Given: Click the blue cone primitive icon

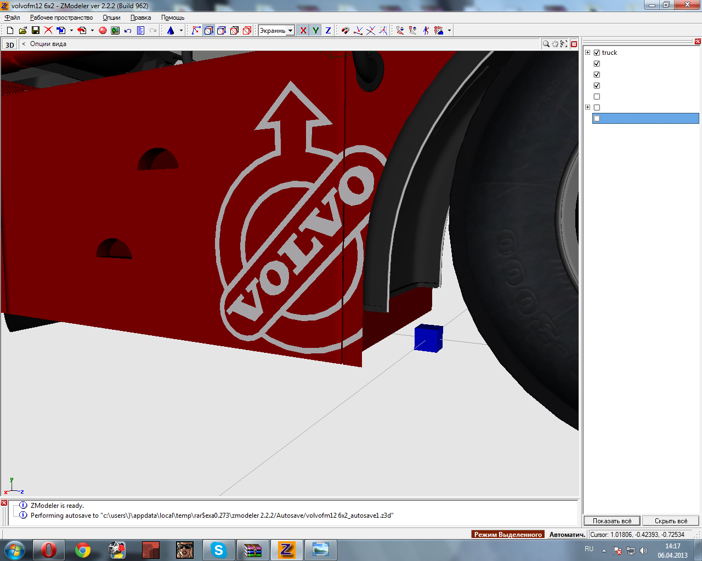Looking at the screenshot, I should 171,31.
